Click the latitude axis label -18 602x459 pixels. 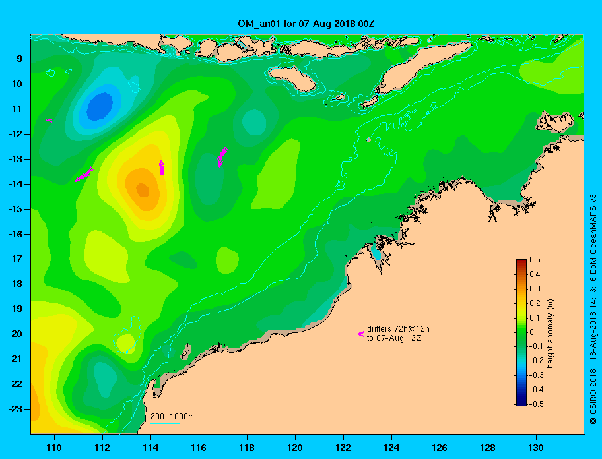click(x=15, y=284)
